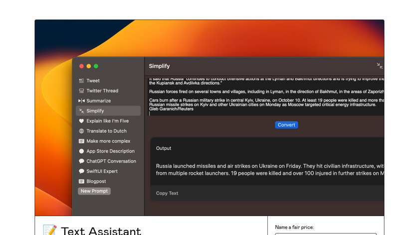Choose Explain like I'm Five prompt
Viewport: 419px width, 235px height.
[108, 121]
